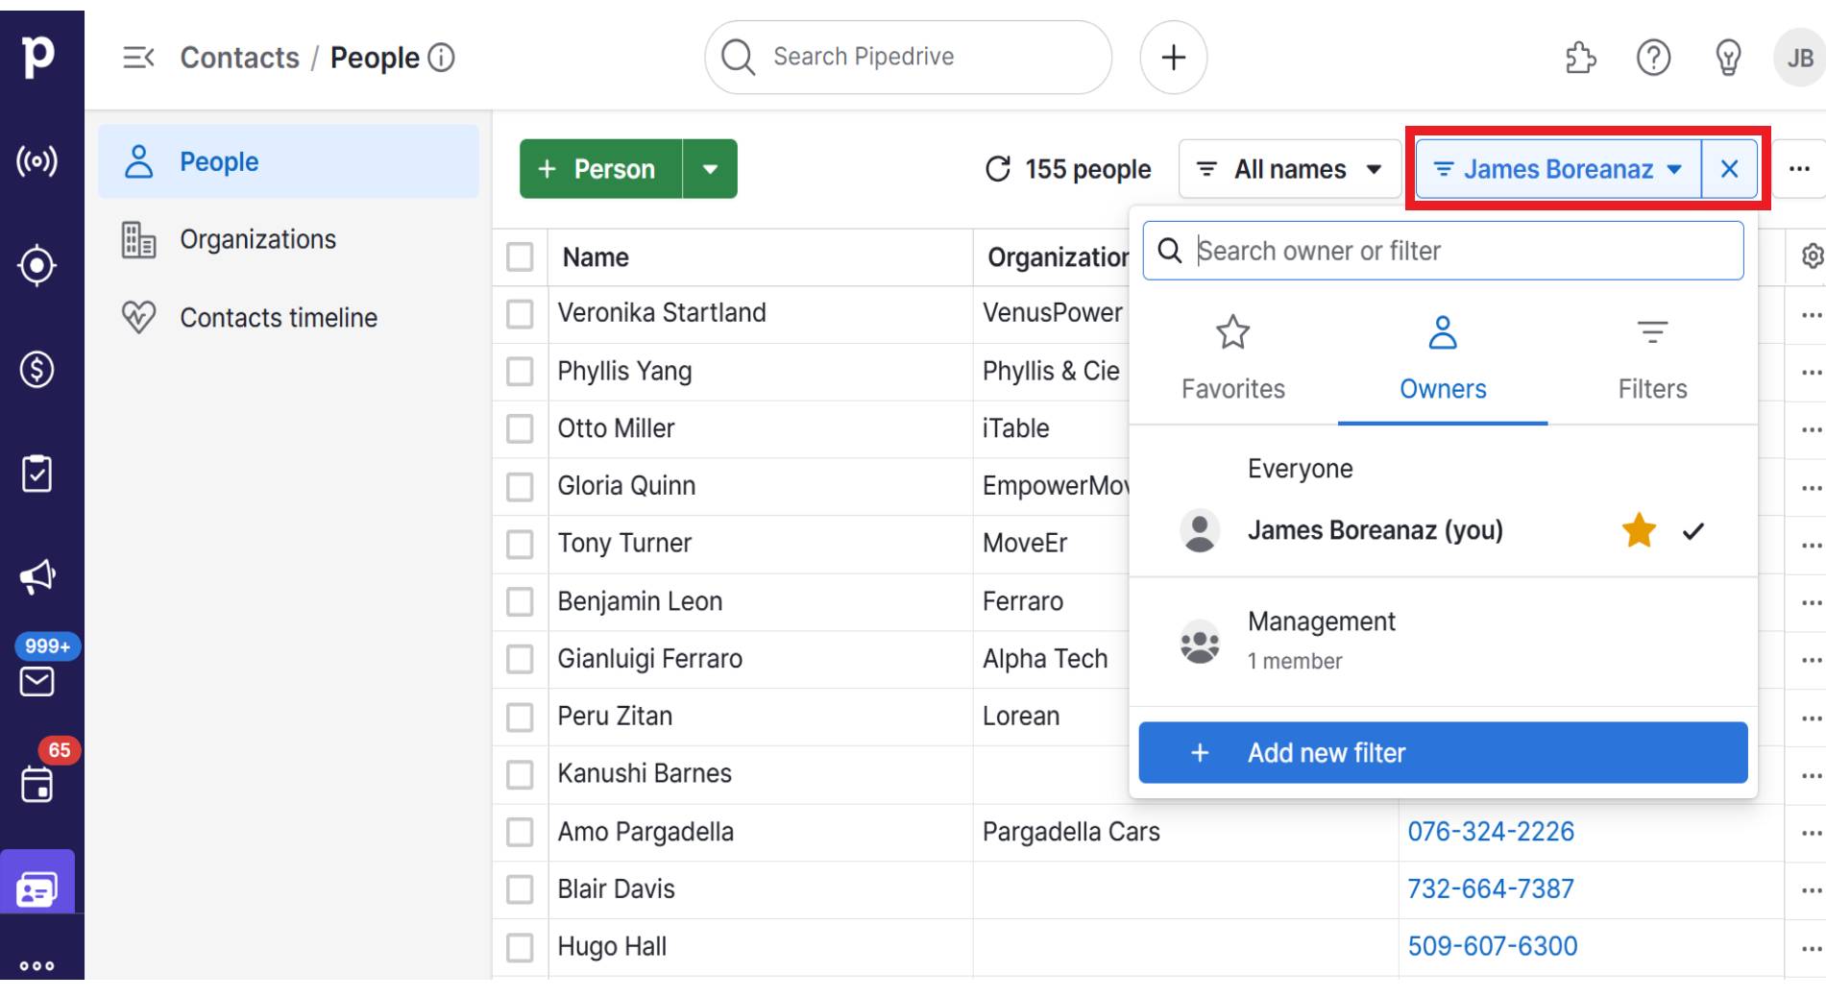Select the checkbox next to Veronika Startland
This screenshot has width=1826, height=998.
coord(520,313)
